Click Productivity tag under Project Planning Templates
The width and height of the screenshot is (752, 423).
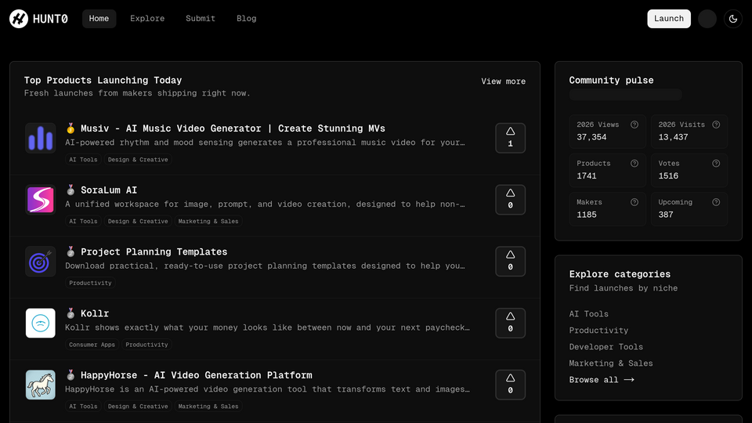pos(90,283)
